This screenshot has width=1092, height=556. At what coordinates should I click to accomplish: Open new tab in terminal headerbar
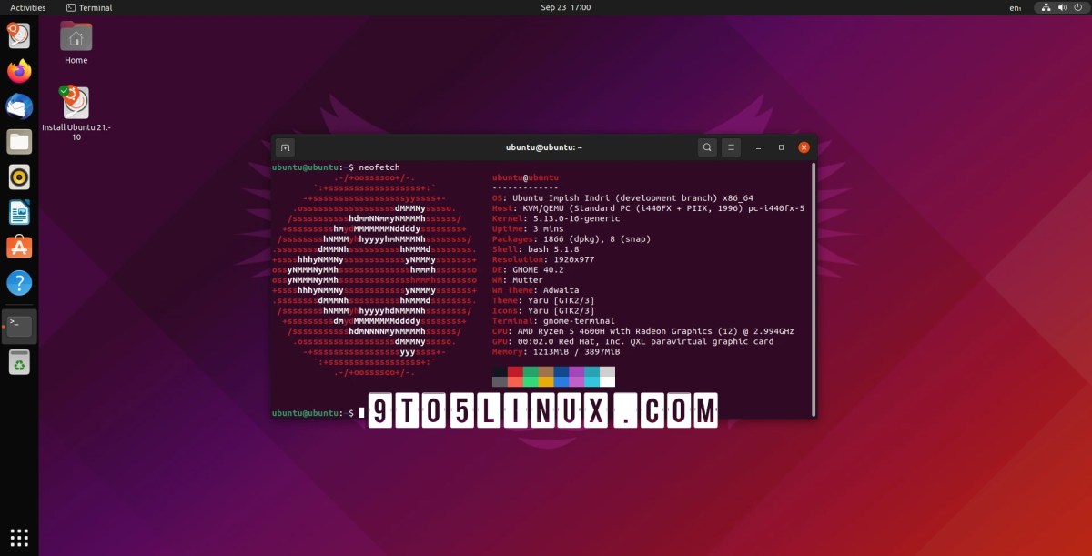285,147
